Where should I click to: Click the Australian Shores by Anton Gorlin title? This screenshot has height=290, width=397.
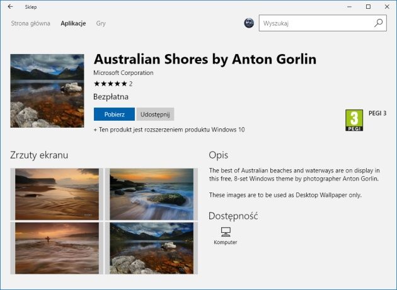pyautogui.click(x=205, y=59)
